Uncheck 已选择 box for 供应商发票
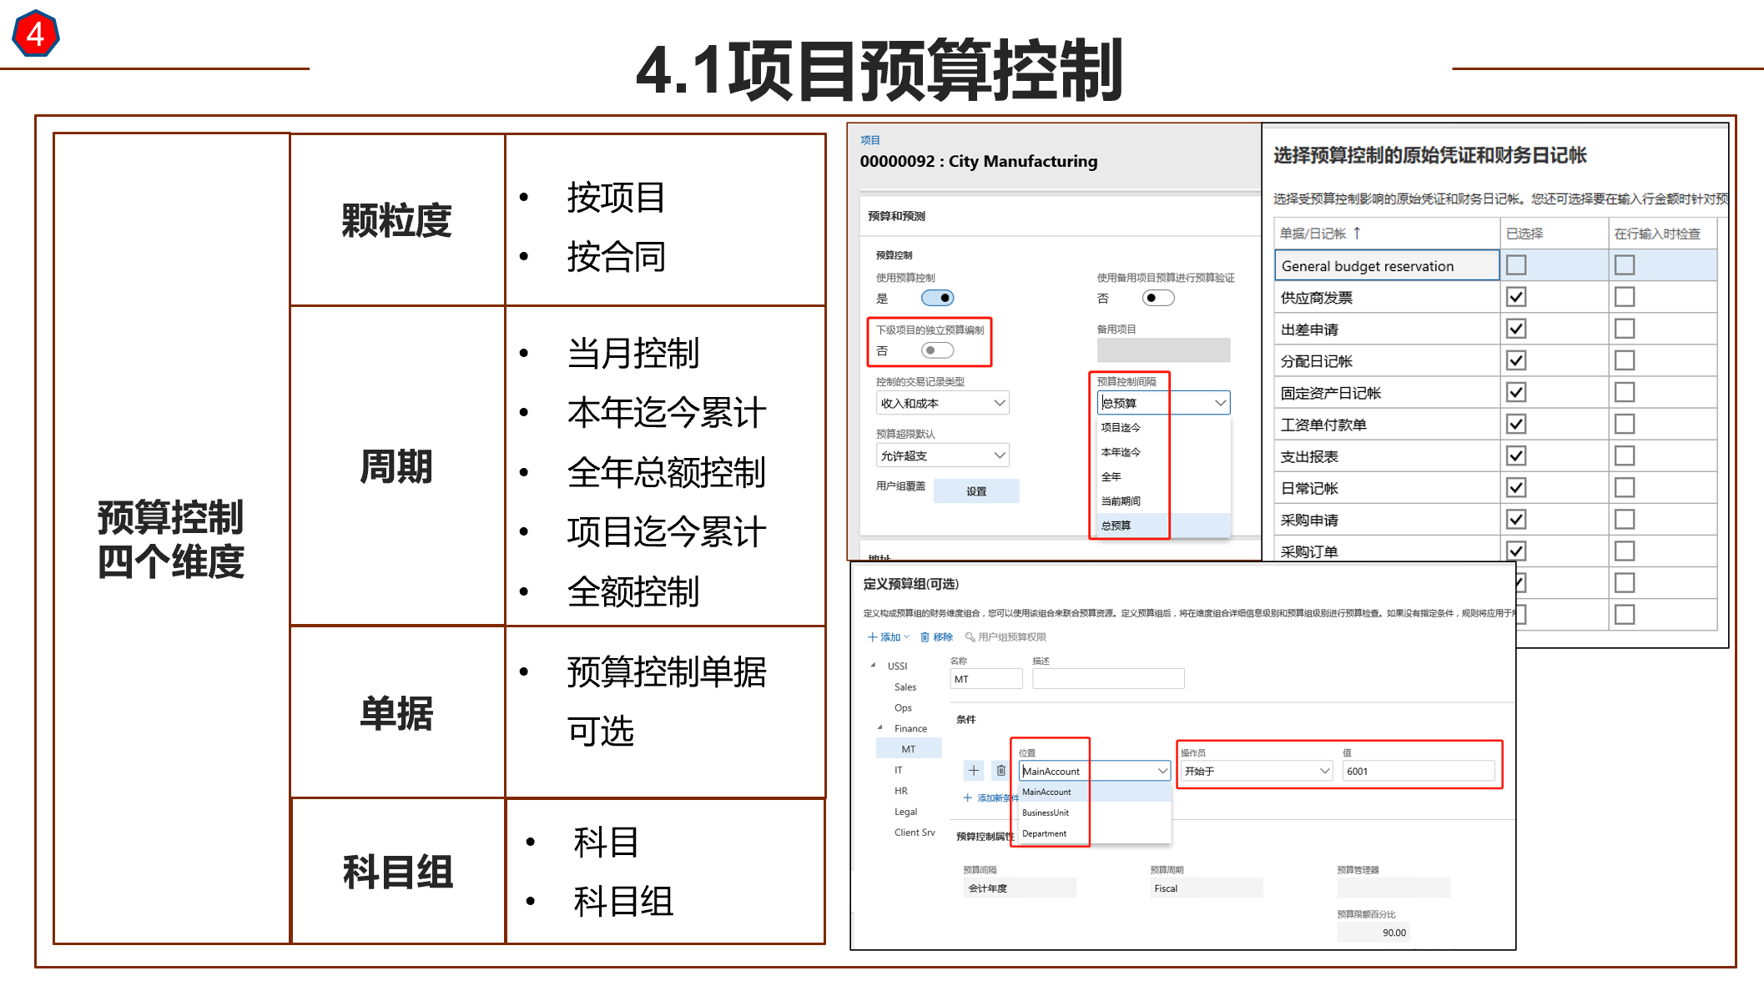The height and width of the screenshot is (991, 1764). (1516, 297)
